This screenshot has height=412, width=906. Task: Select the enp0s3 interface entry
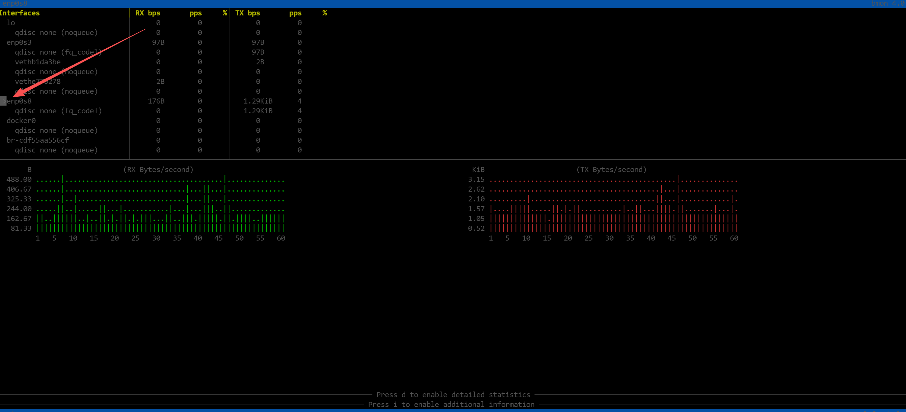pos(19,42)
